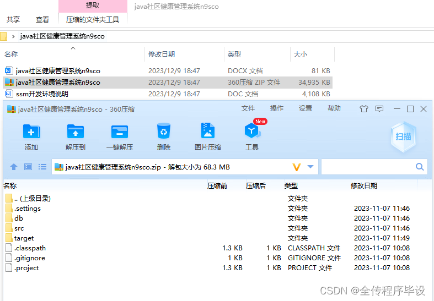
Task: Open the path dropdown arrow in 360压缩
Action: pyautogui.click(x=310, y=167)
